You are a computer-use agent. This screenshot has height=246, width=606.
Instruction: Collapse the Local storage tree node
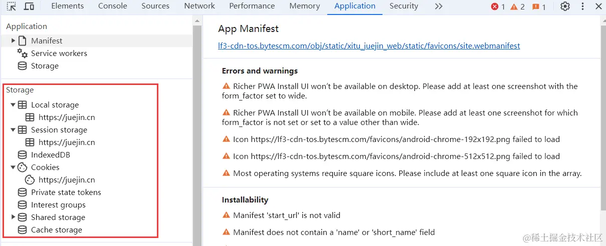(x=13, y=105)
